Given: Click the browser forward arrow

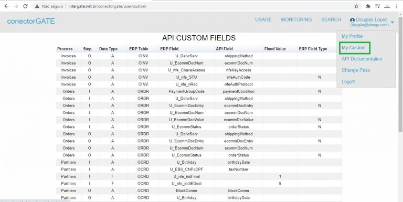Looking at the screenshot, I should (16, 6).
